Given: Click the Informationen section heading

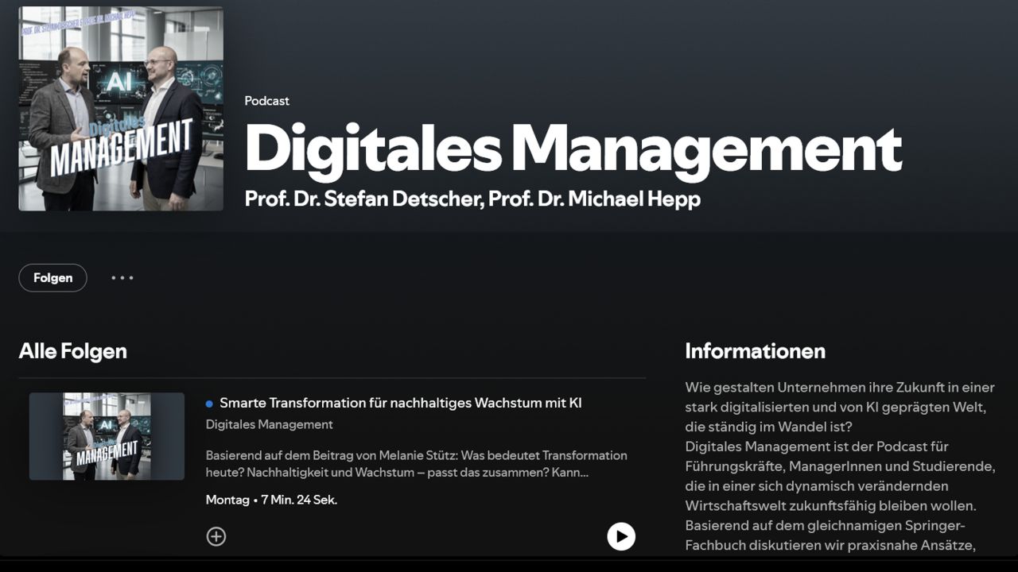Looking at the screenshot, I should pos(755,350).
